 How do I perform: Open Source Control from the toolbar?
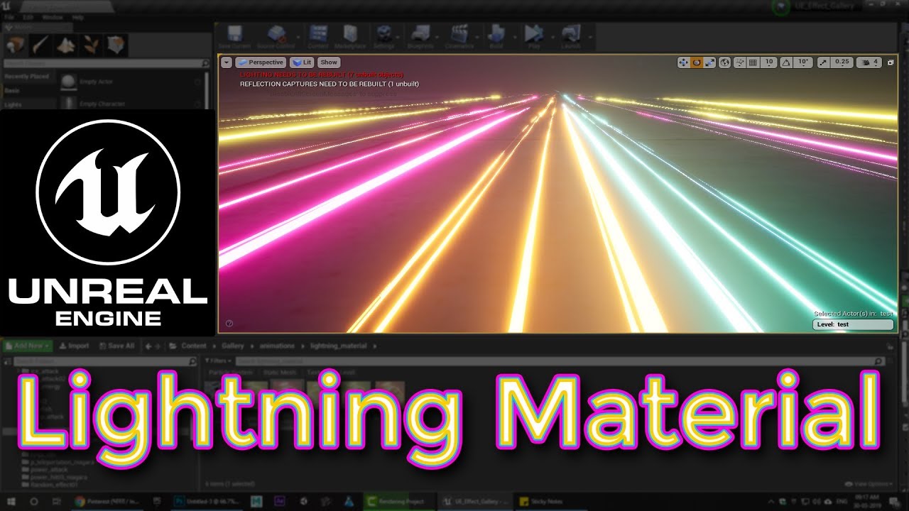pyautogui.click(x=276, y=37)
